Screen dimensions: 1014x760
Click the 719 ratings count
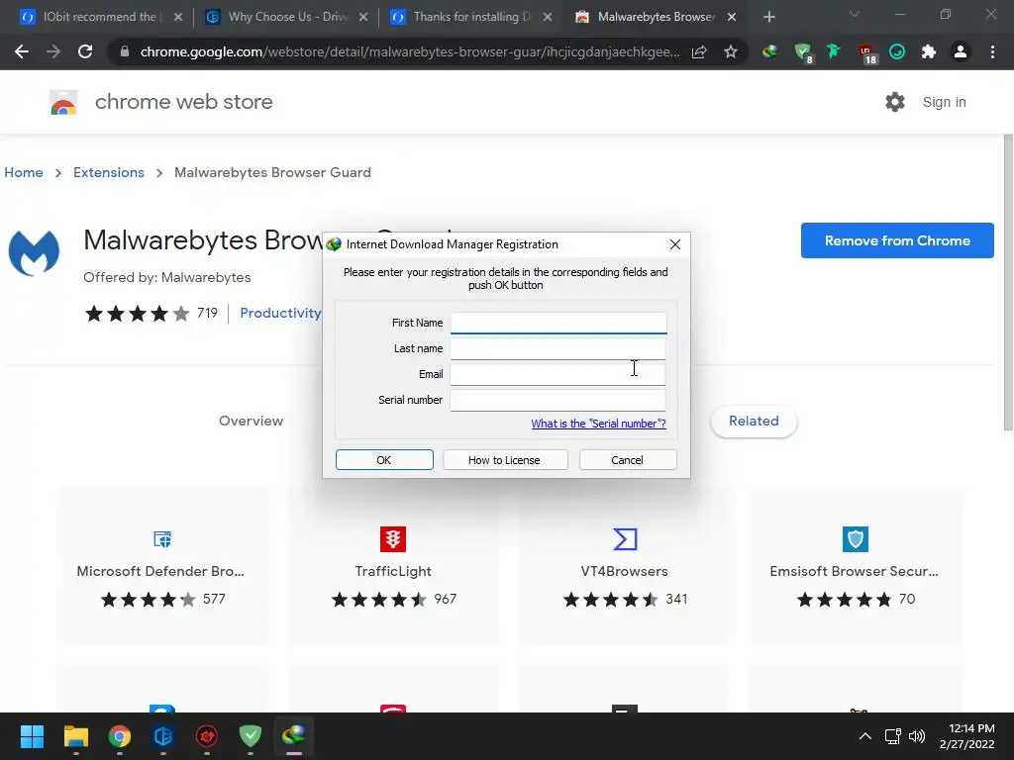click(207, 313)
